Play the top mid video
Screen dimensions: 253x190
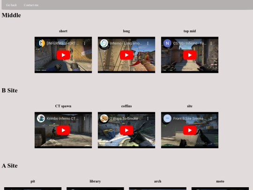coord(190,55)
